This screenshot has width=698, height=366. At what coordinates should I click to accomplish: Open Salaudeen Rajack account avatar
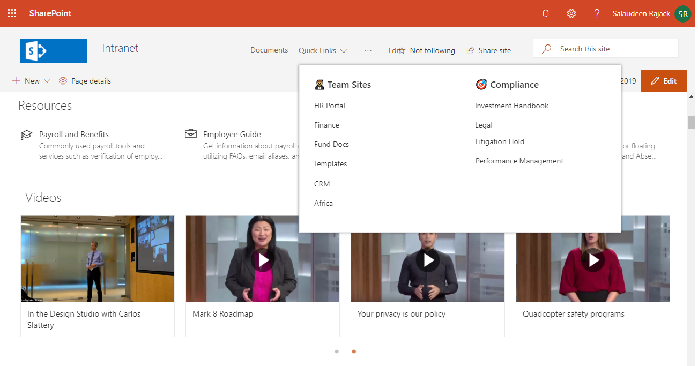[x=682, y=13]
